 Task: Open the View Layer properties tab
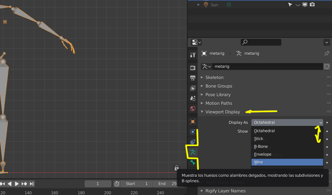pos(193,88)
